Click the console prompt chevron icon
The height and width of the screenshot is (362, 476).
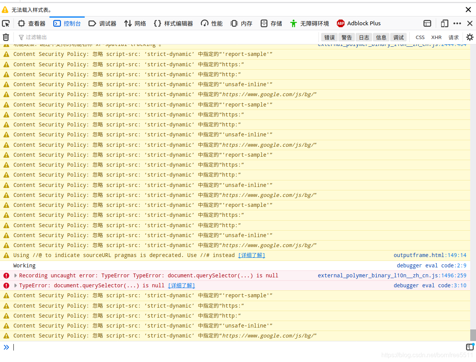(6, 347)
